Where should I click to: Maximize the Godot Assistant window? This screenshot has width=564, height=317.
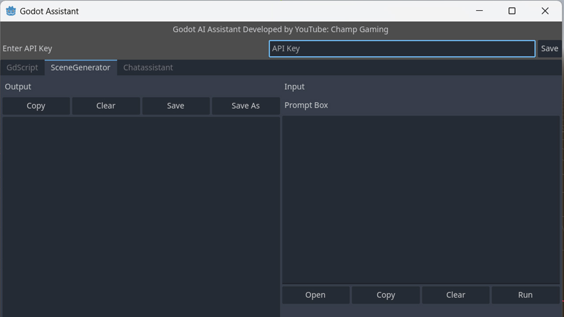512,11
